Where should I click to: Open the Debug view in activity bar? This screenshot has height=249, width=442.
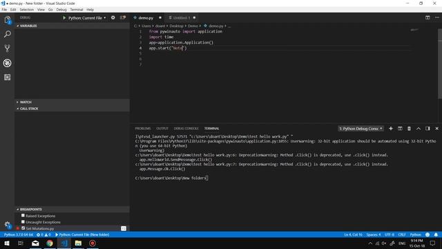click(x=8, y=63)
